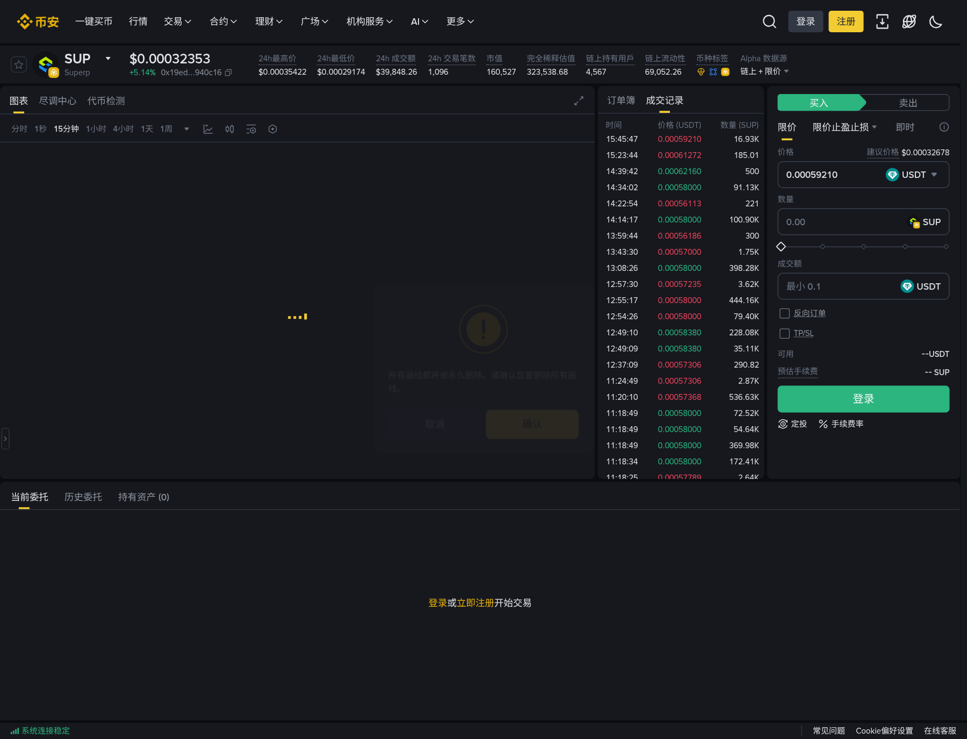Open the 一键买币 menu item
This screenshot has height=739, width=967.
pos(93,21)
